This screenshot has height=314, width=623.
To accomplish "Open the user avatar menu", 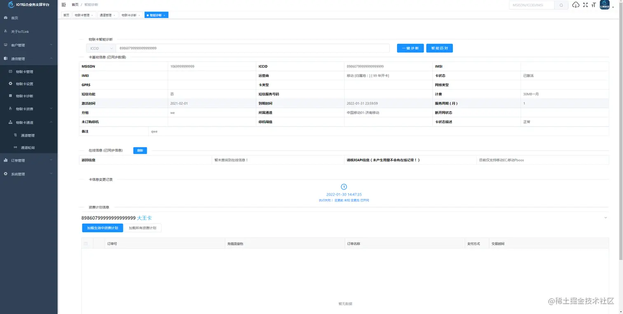I will [x=604, y=5].
